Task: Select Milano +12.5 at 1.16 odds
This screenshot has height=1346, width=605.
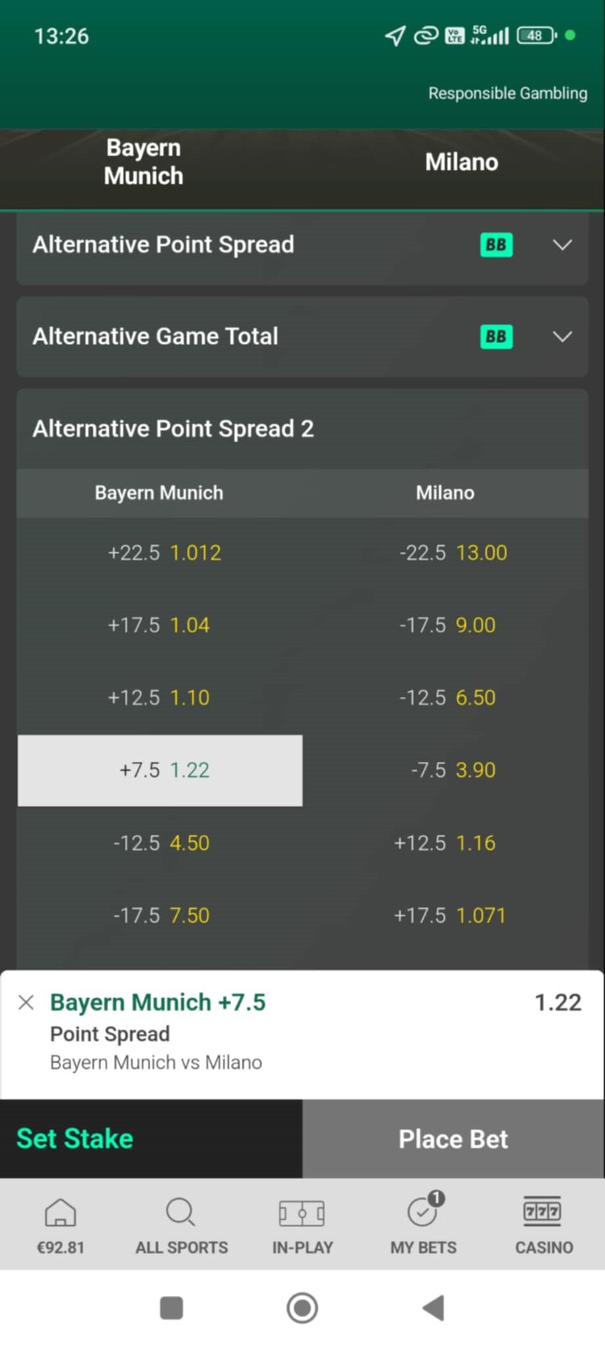Action: [445, 843]
